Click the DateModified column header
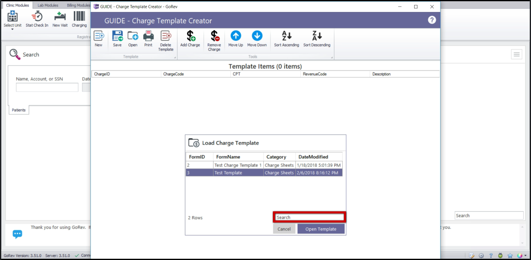 (x=319, y=157)
